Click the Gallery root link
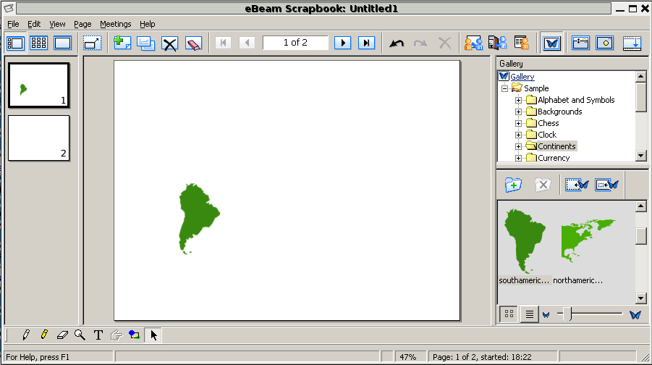This screenshot has height=365, width=652. point(522,77)
